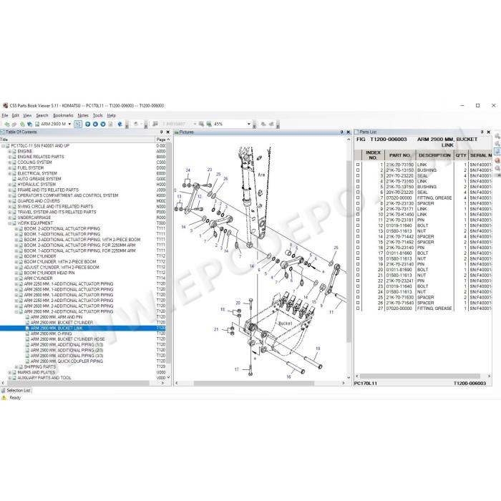Image resolution: width=501 pixels, height=501 pixels.
Task: Go to next page with blue right arrow
Action: click(x=103, y=124)
